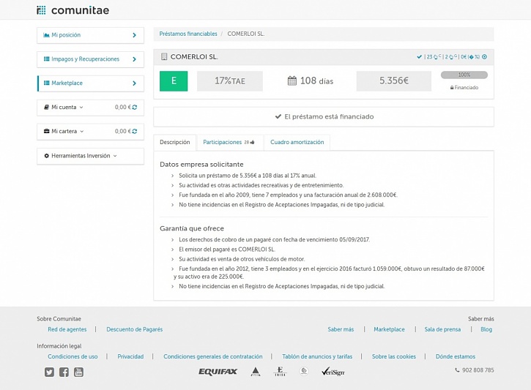531x390 pixels.
Task: Click the green E rating badge
Action: pyautogui.click(x=174, y=81)
